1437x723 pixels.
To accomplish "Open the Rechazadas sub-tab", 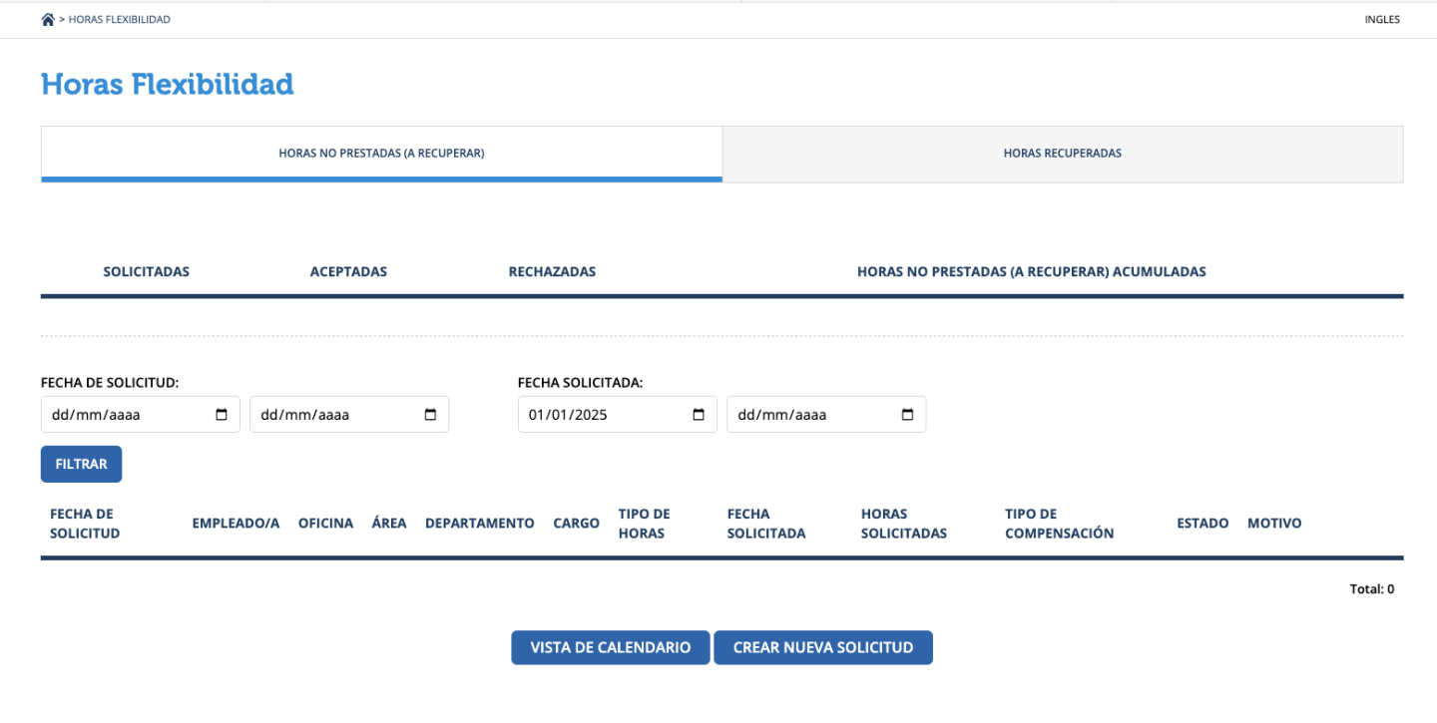I will (x=552, y=271).
